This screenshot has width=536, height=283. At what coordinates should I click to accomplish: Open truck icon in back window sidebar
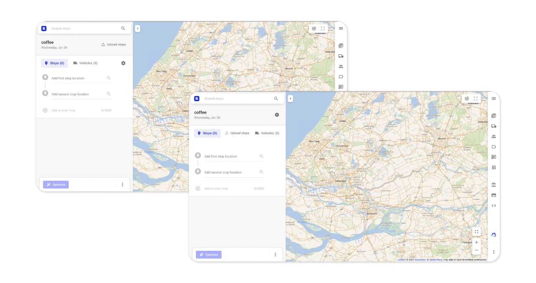[341, 56]
